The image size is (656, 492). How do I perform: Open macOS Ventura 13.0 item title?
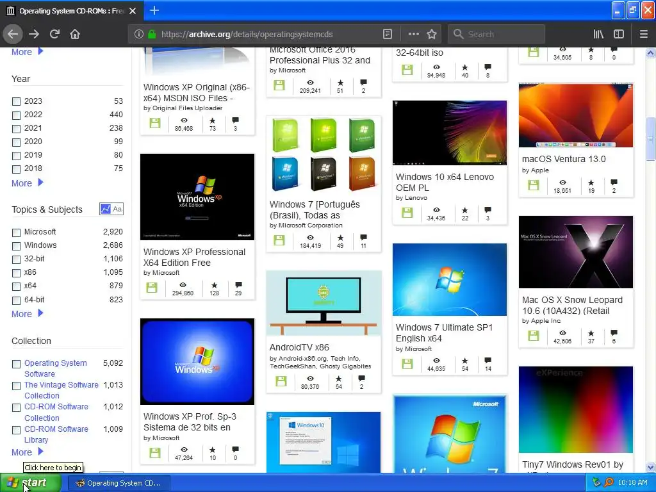(564, 159)
